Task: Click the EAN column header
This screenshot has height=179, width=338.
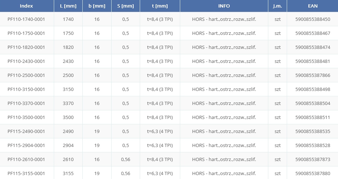Action: (x=312, y=6)
